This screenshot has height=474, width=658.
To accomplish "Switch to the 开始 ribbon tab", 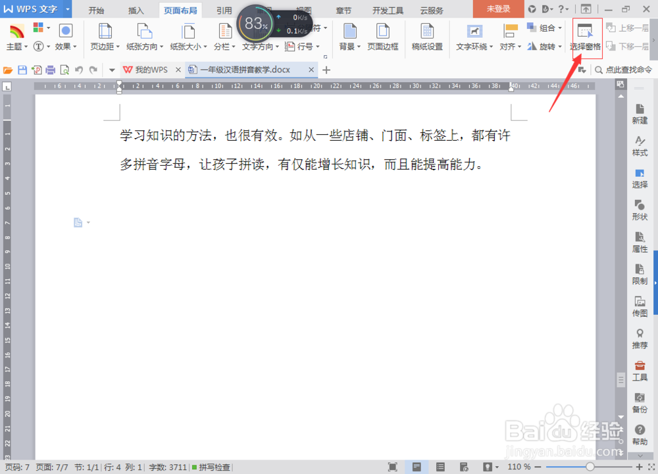I will 96,10.
